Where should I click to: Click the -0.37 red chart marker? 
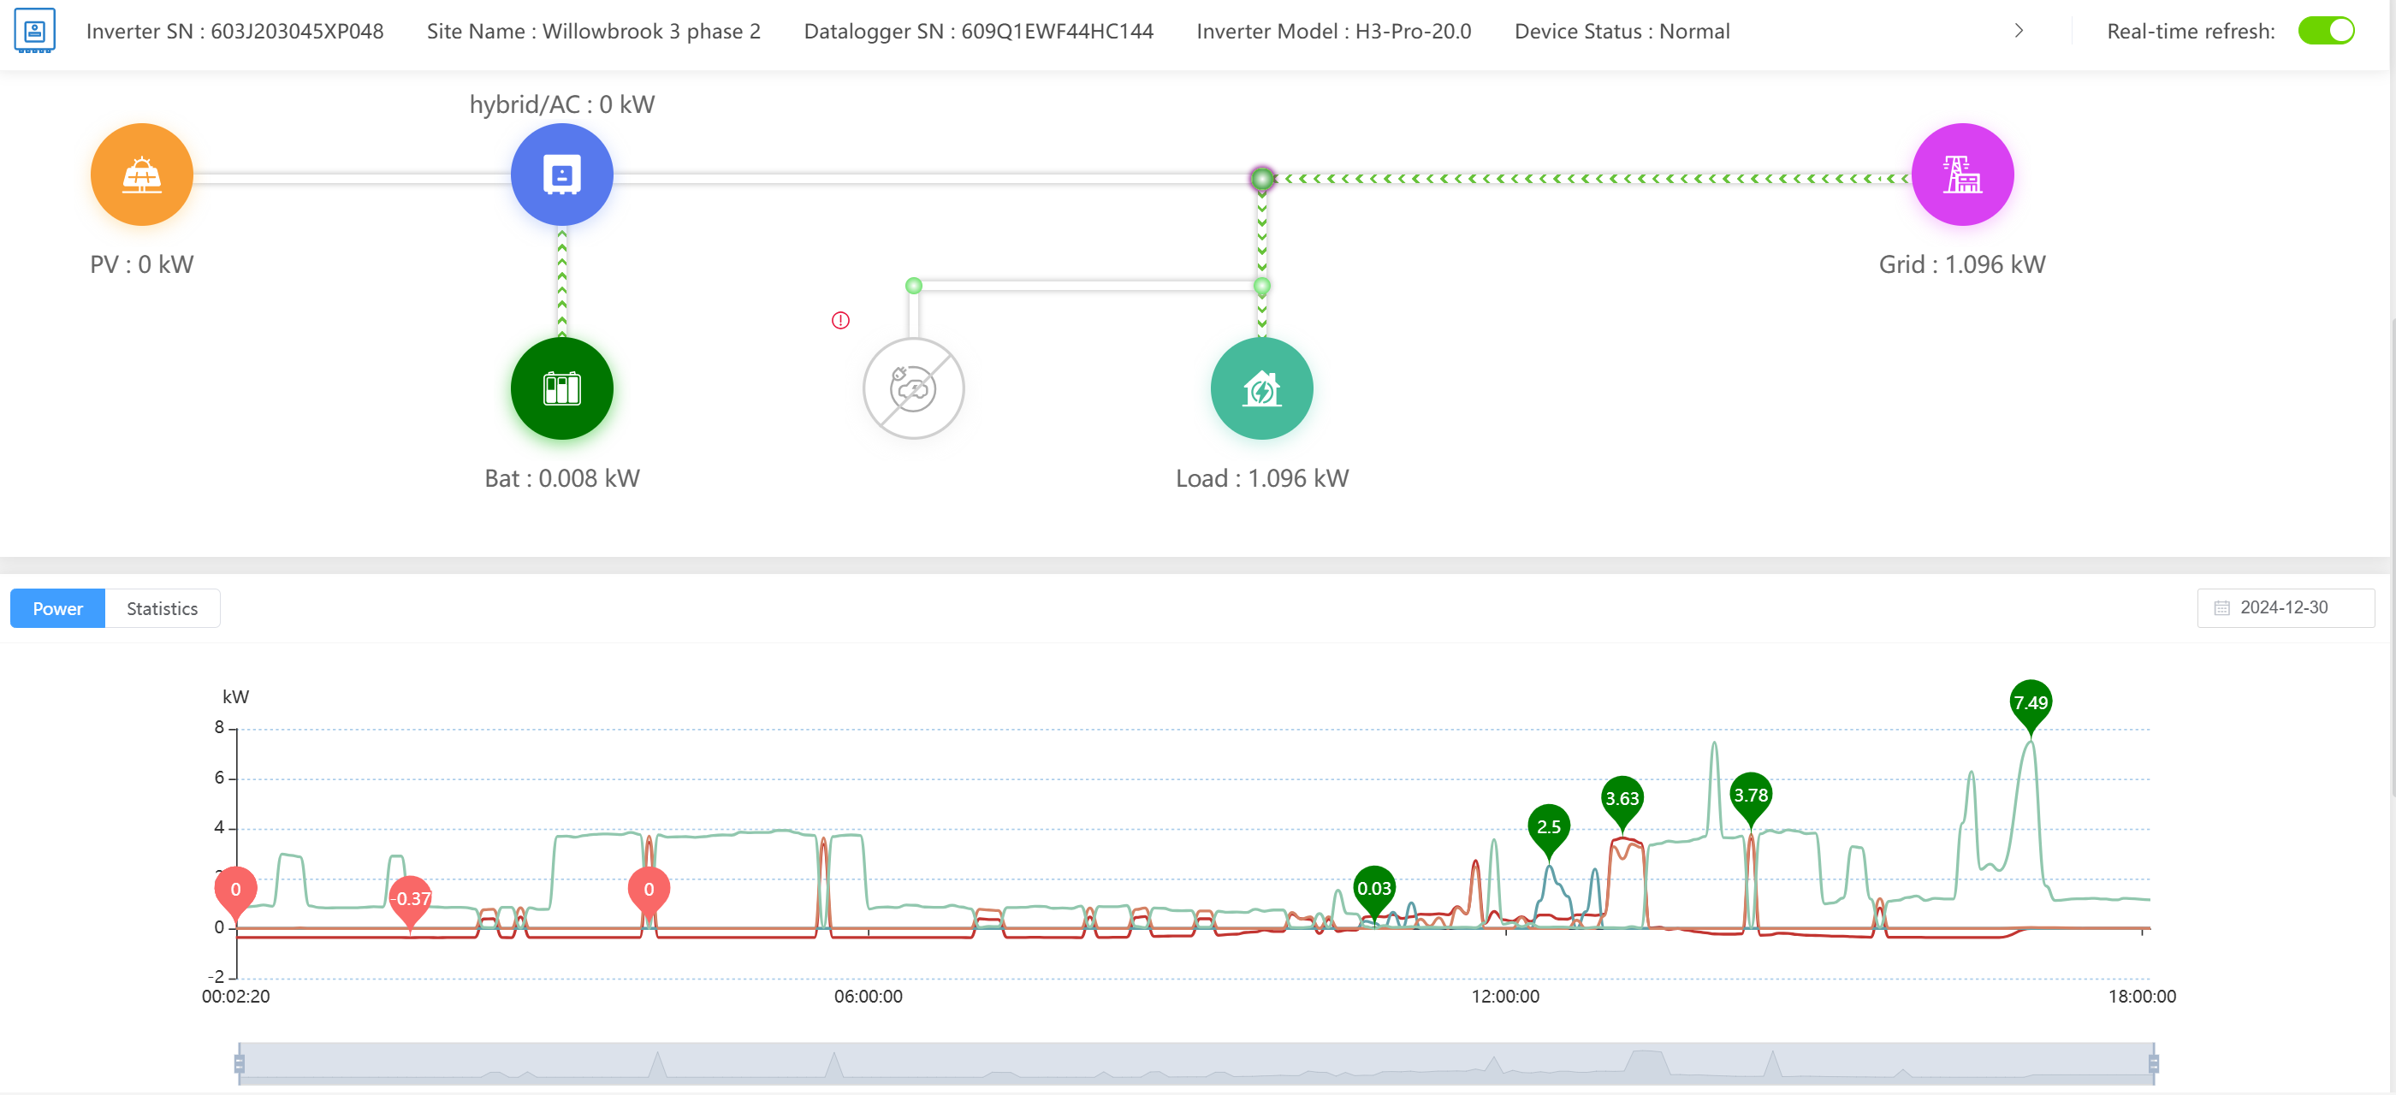410,898
